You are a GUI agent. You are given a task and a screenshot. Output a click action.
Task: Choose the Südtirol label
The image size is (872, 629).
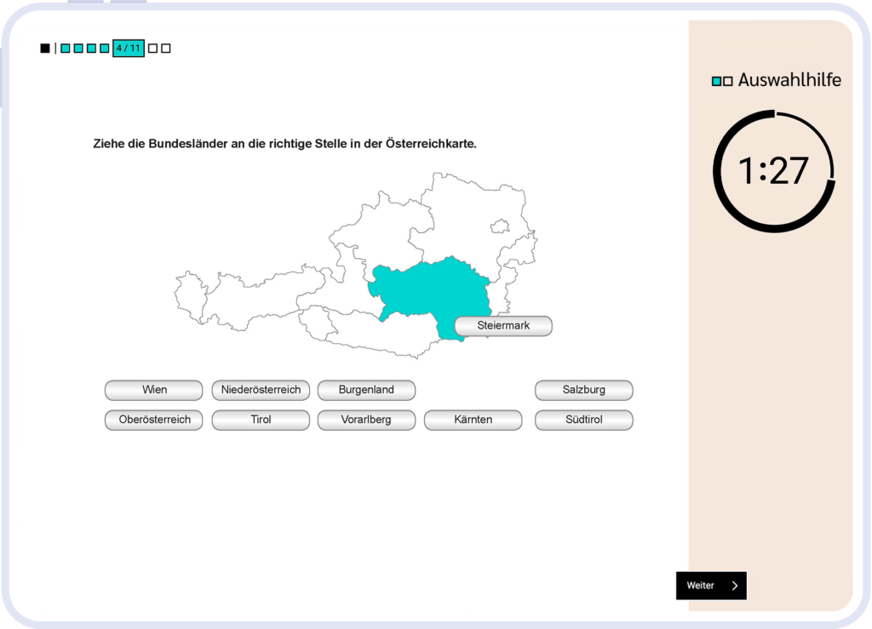[583, 420]
